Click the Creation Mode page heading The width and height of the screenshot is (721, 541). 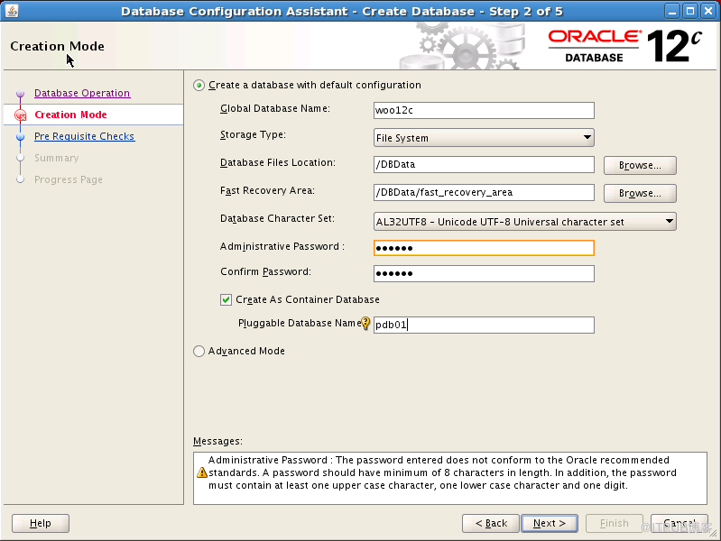pyautogui.click(x=57, y=46)
